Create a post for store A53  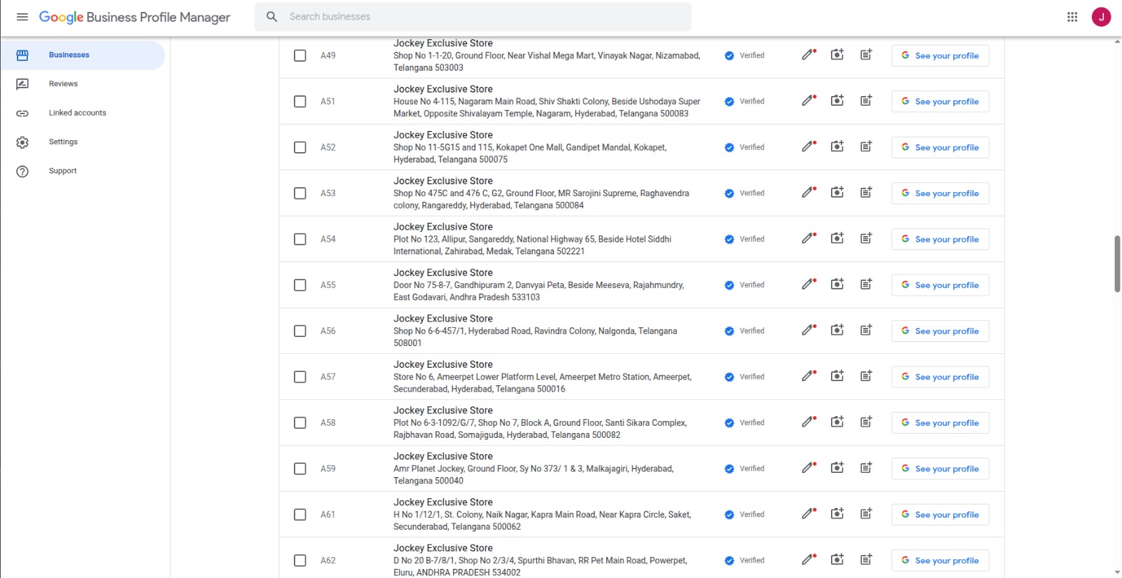click(x=866, y=193)
